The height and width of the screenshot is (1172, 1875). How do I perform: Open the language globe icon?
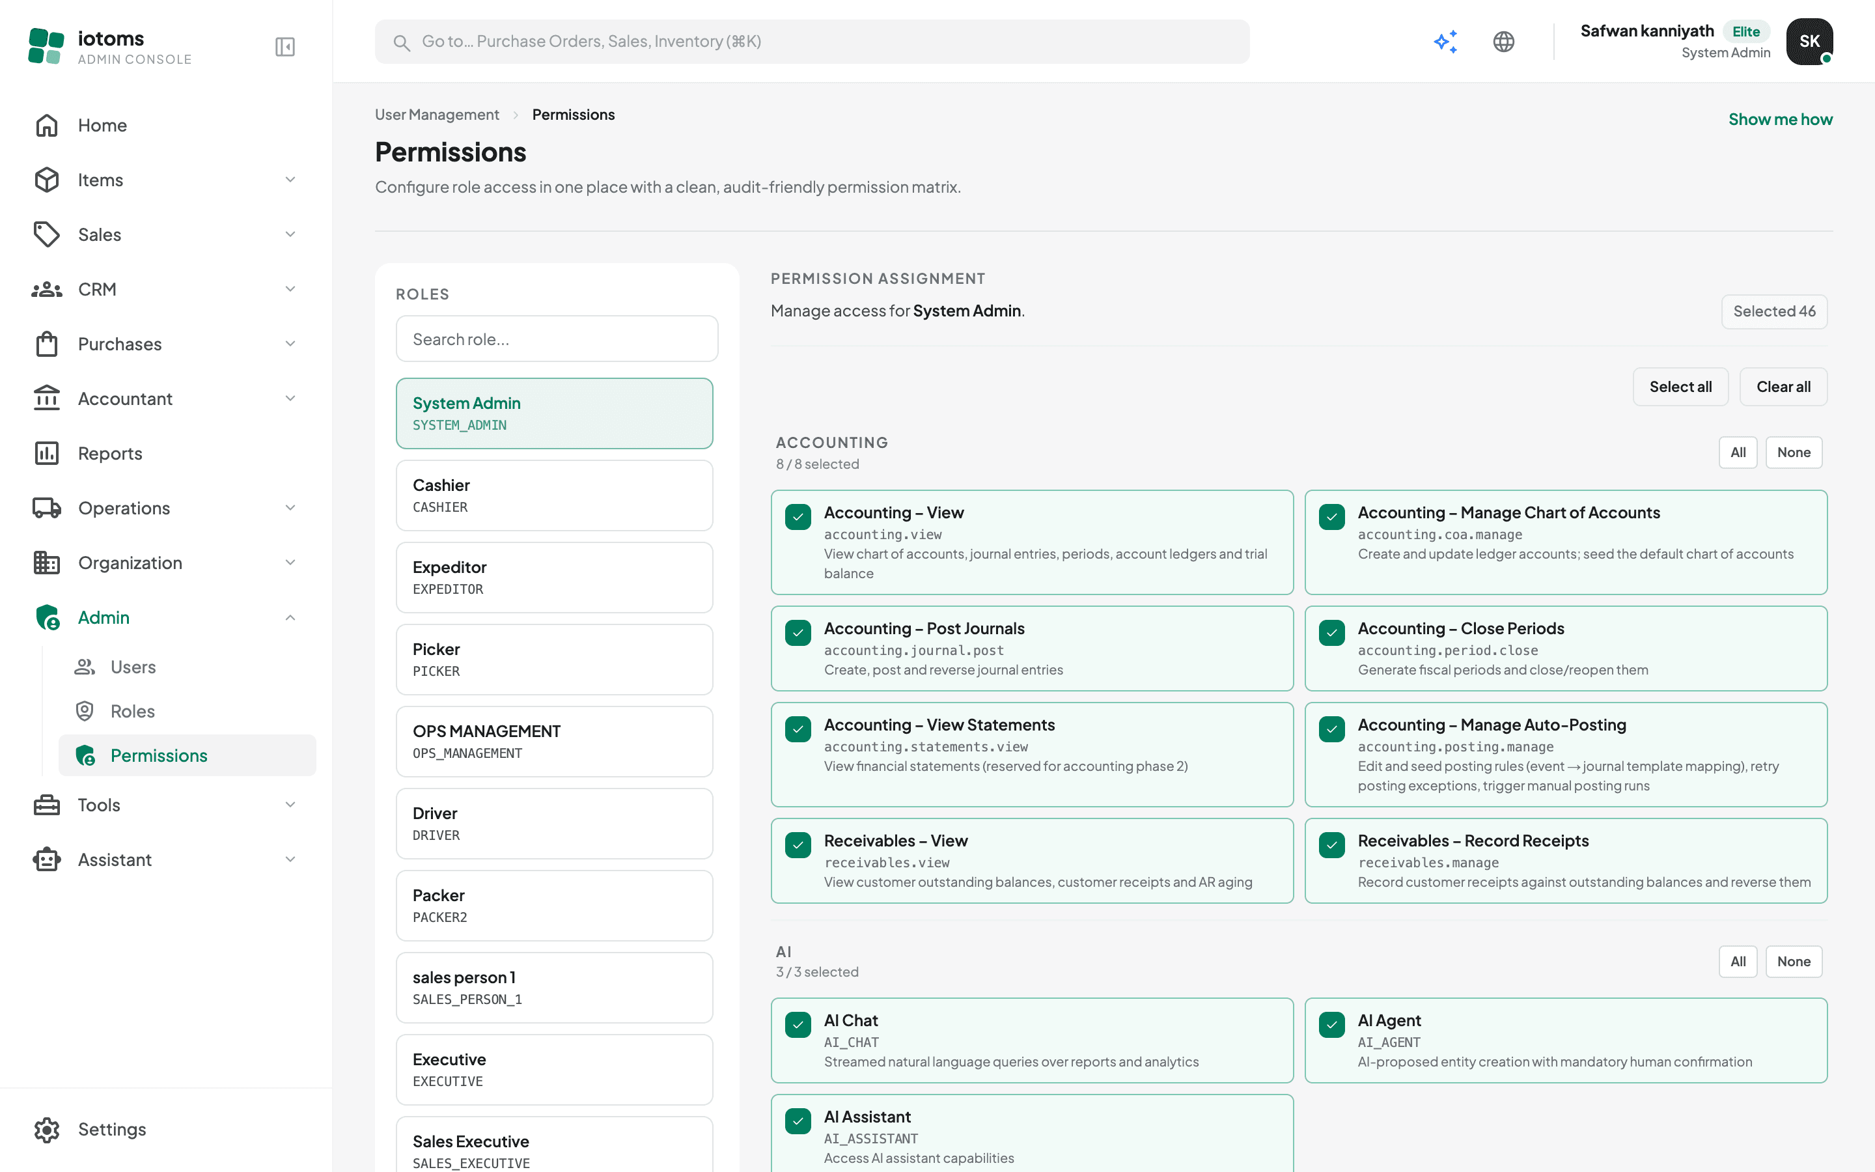click(1503, 42)
